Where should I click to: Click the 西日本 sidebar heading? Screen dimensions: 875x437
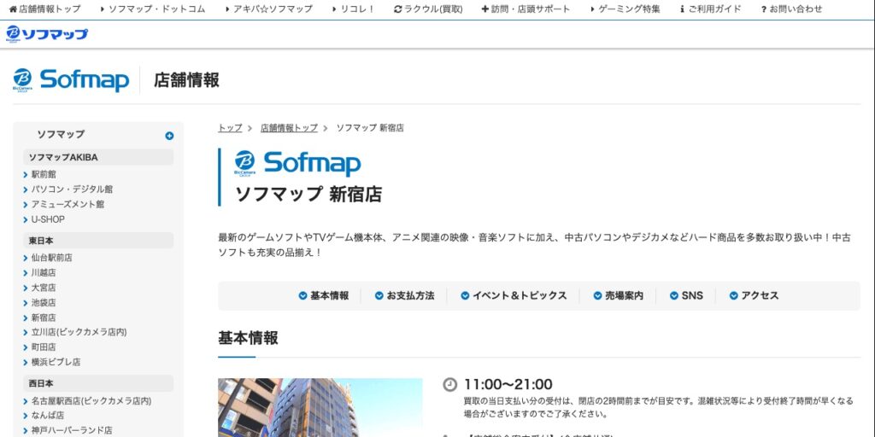click(98, 383)
